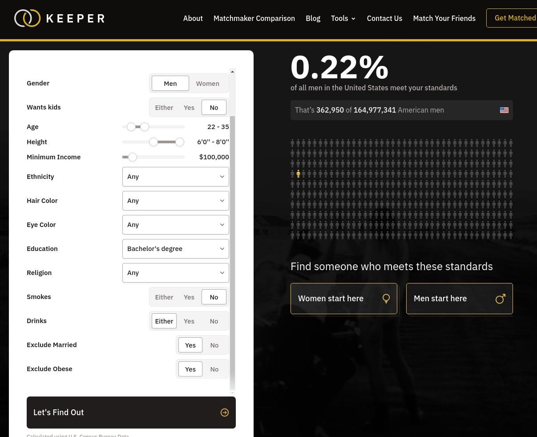Image resolution: width=537 pixels, height=437 pixels.
Task: Set Drinks to Either
Action: coord(164,321)
